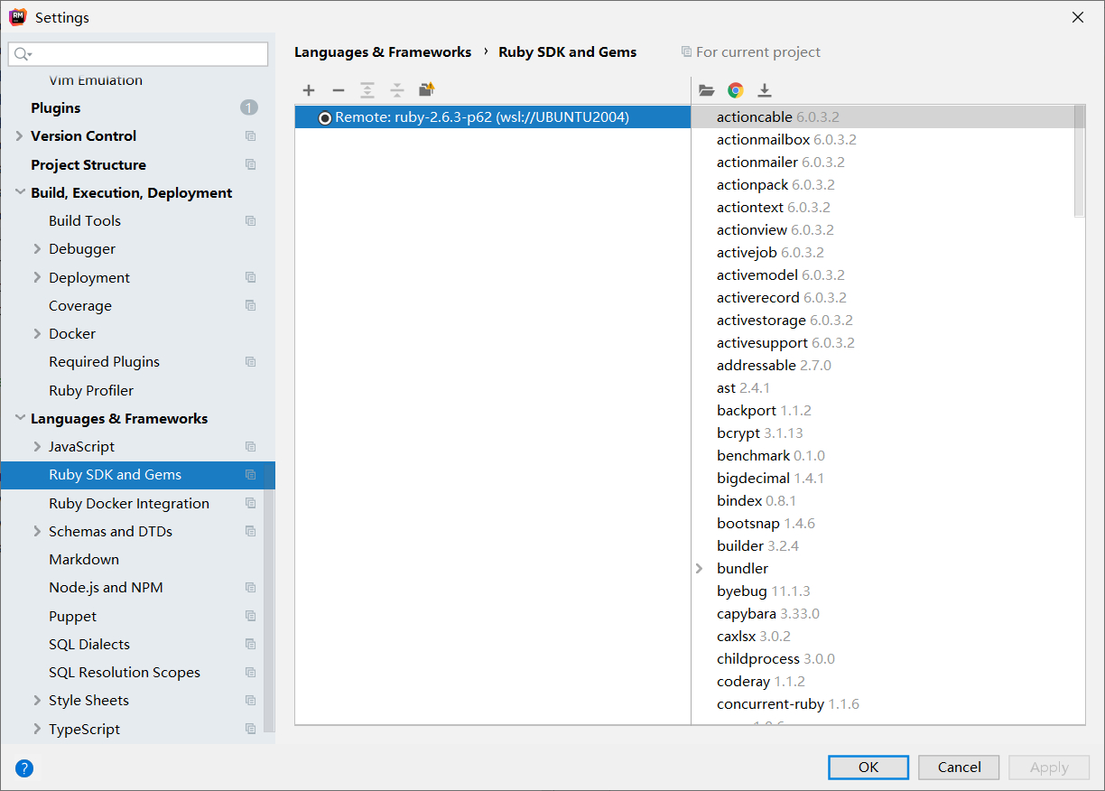1105x791 pixels.
Task: Select Ruby SDK and Gems tree item
Action: [137, 475]
